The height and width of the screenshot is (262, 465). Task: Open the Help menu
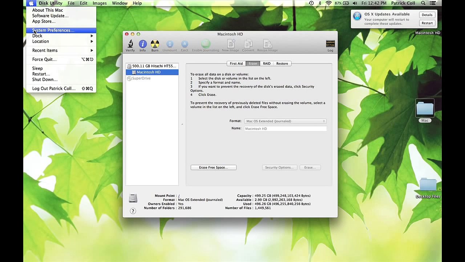tap(137, 3)
